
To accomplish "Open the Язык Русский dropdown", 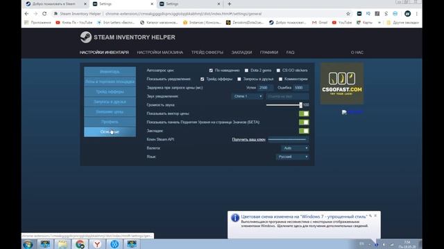I will coord(292,157).
